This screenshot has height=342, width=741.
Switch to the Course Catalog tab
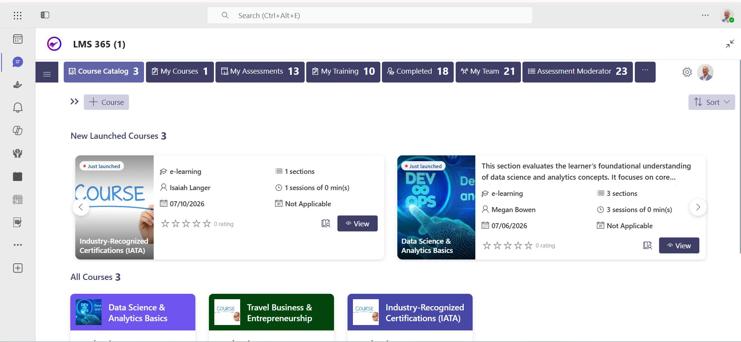pos(104,72)
